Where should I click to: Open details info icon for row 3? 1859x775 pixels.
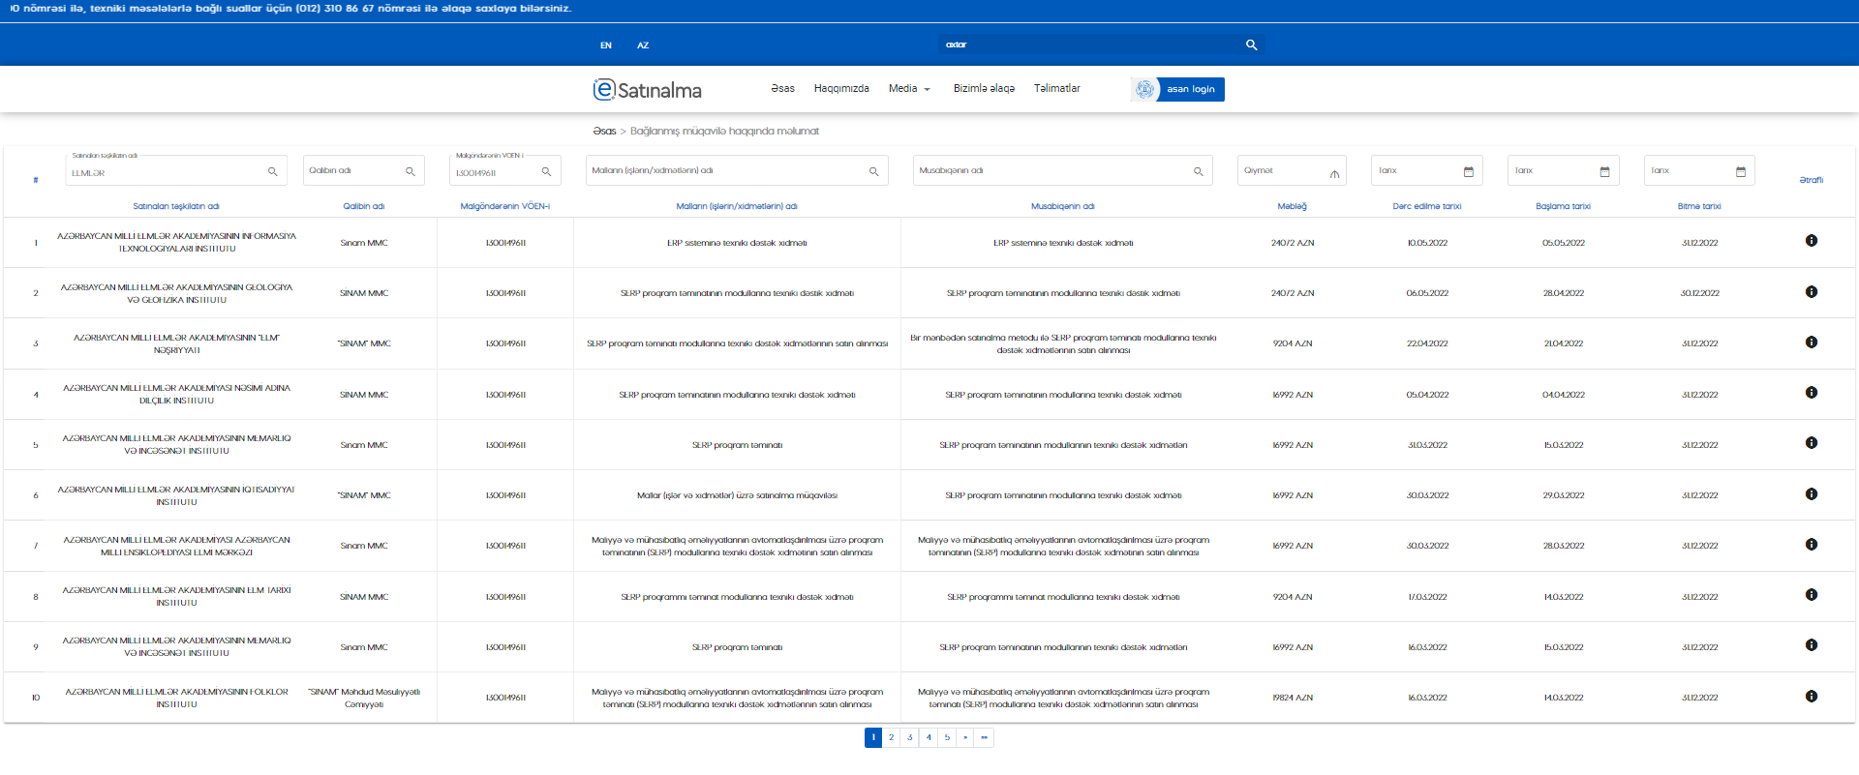coord(1812,343)
